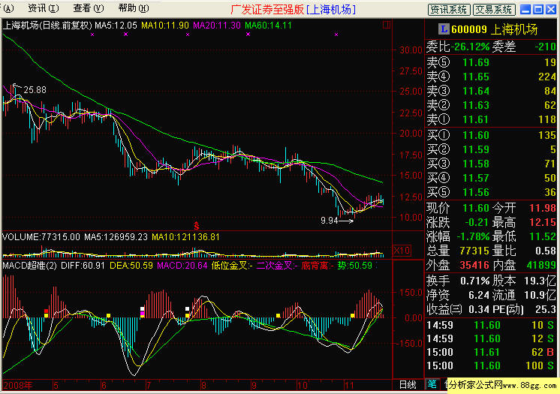The width and height of the screenshot is (560, 394).
Task: Click the MACD超准(2) indicator name
Action: point(29,266)
